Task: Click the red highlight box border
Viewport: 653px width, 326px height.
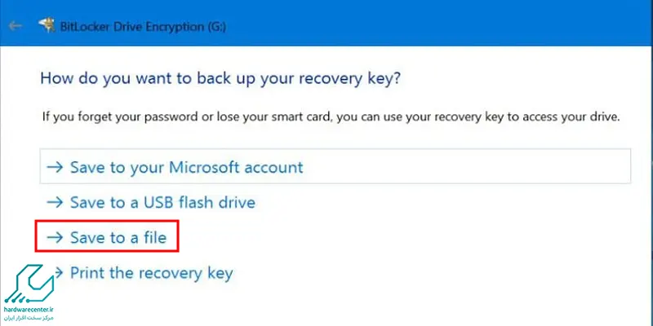Action: (x=107, y=221)
